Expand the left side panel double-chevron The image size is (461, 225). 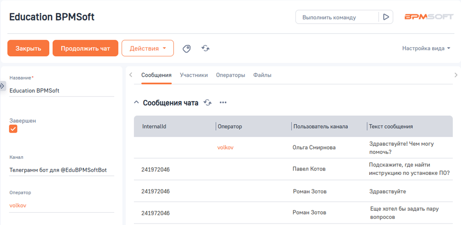3,86
